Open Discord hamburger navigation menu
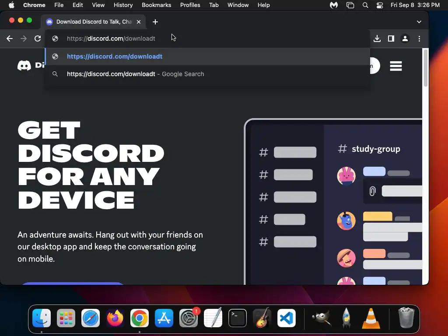Viewport: 448px width, 336px height. (x=395, y=66)
